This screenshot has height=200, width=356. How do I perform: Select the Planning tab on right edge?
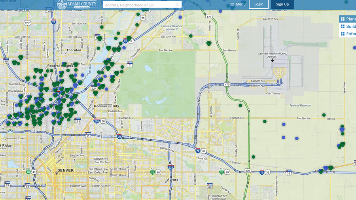click(x=348, y=19)
